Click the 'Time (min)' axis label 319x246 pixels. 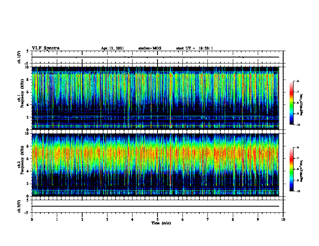pyautogui.click(x=161, y=223)
